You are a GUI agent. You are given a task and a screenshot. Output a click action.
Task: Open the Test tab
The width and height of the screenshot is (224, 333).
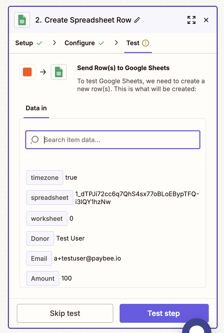(133, 43)
